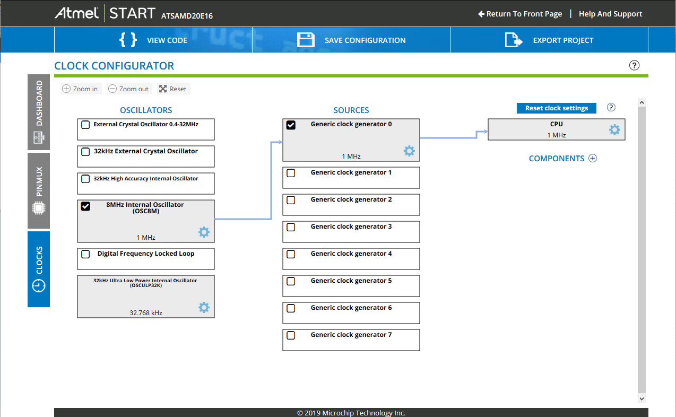
Task: Click 1 MHz value in OSC8M box
Action: click(146, 238)
